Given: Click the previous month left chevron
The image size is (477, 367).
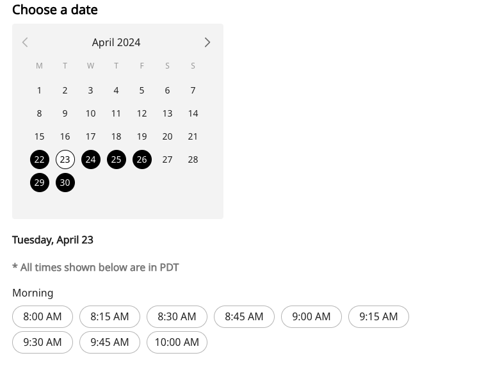Looking at the screenshot, I should [25, 42].
